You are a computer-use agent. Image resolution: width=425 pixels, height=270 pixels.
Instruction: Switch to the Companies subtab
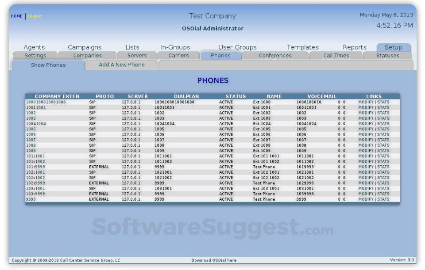(x=87, y=55)
